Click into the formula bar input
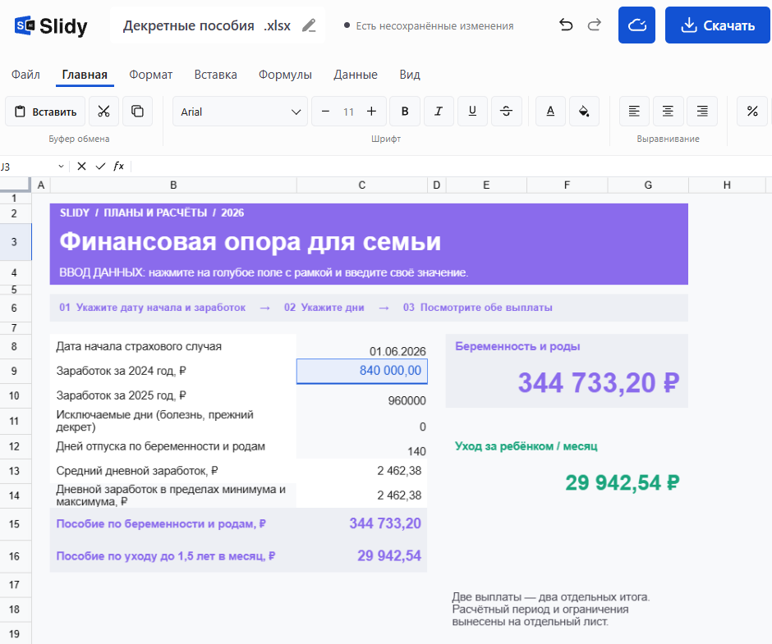Image resolution: width=772 pixels, height=644 pixels. click(x=451, y=167)
